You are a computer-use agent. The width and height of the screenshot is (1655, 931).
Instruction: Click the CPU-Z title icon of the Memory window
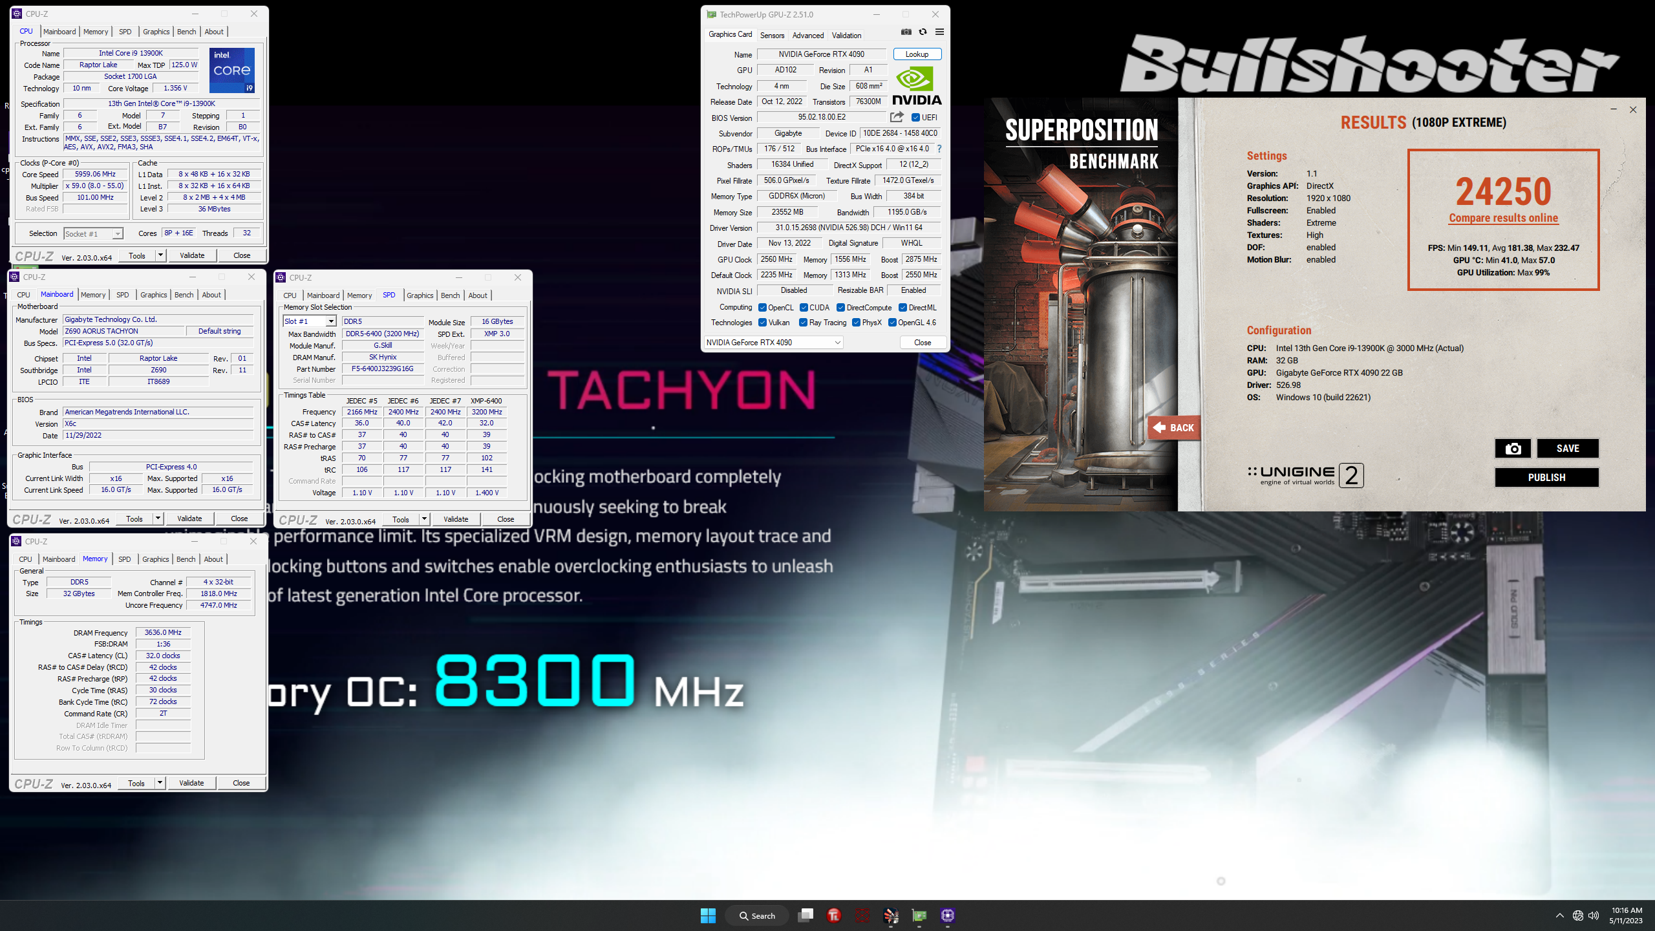[17, 541]
